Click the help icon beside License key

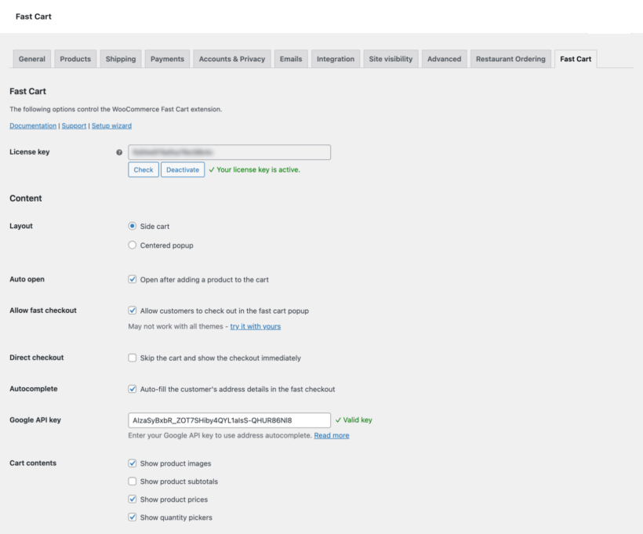(x=116, y=152)
